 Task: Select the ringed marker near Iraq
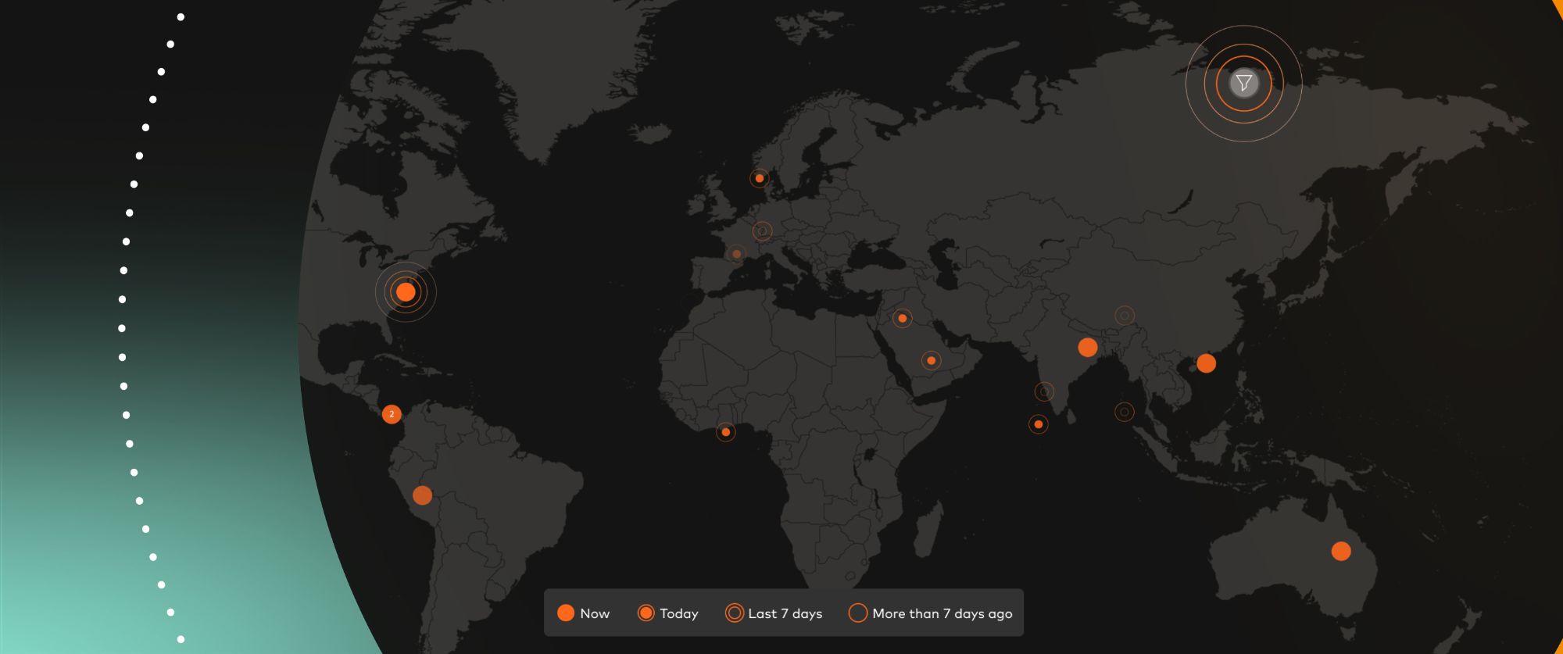coord(903,318)
